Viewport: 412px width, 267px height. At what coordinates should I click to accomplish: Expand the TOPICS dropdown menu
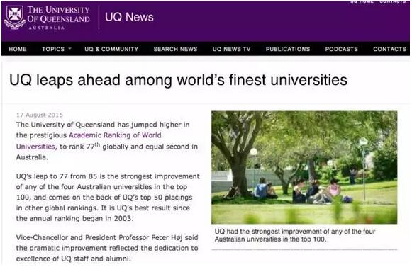[x=57, y=49]
